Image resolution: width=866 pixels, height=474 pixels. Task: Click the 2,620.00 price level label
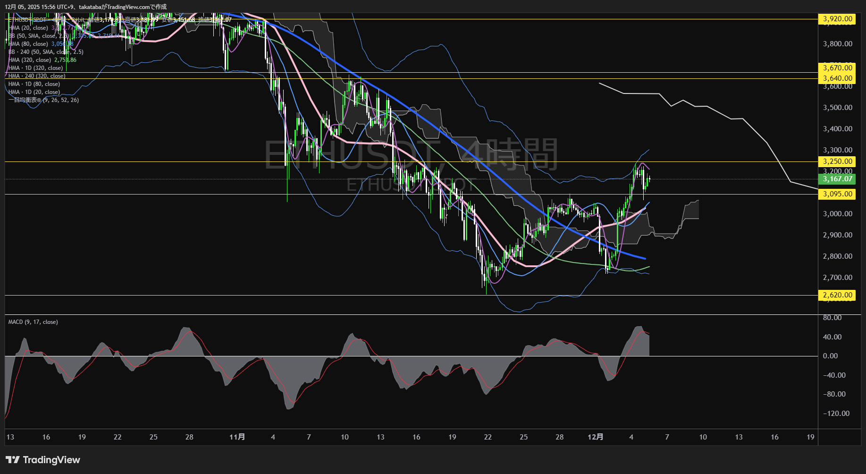pos(837,295)
